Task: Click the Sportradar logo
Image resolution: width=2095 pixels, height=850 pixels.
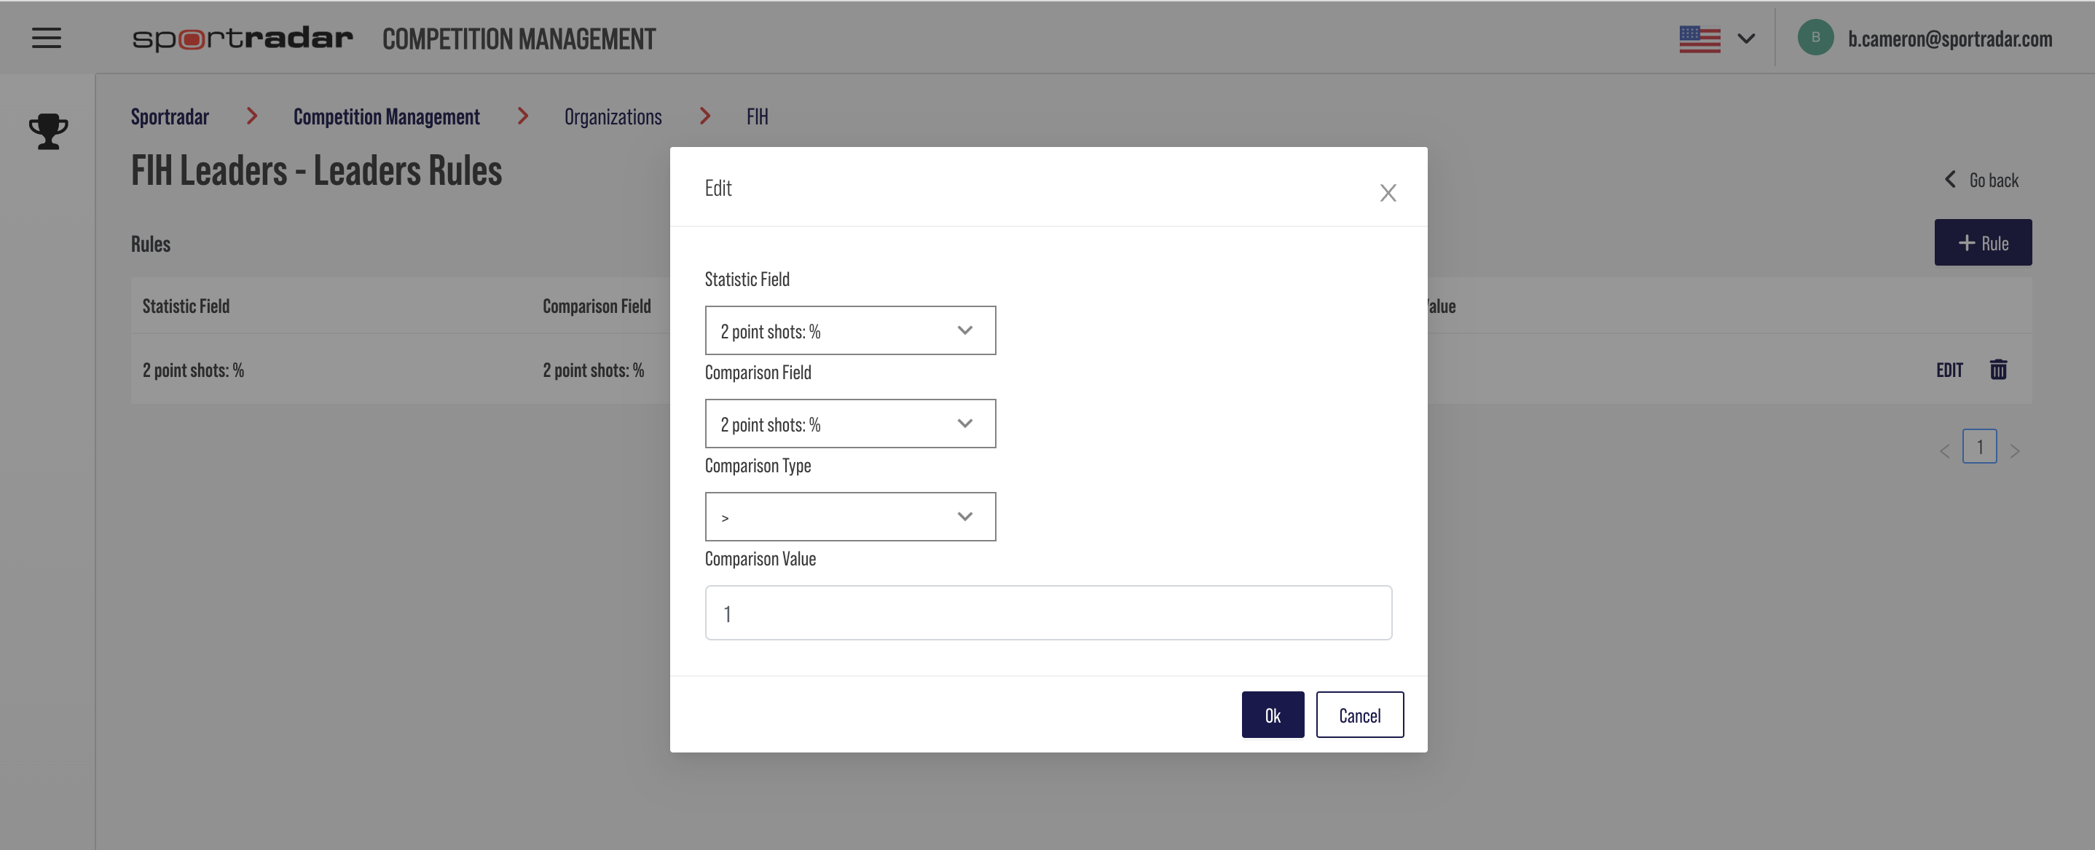Action: 243,38
